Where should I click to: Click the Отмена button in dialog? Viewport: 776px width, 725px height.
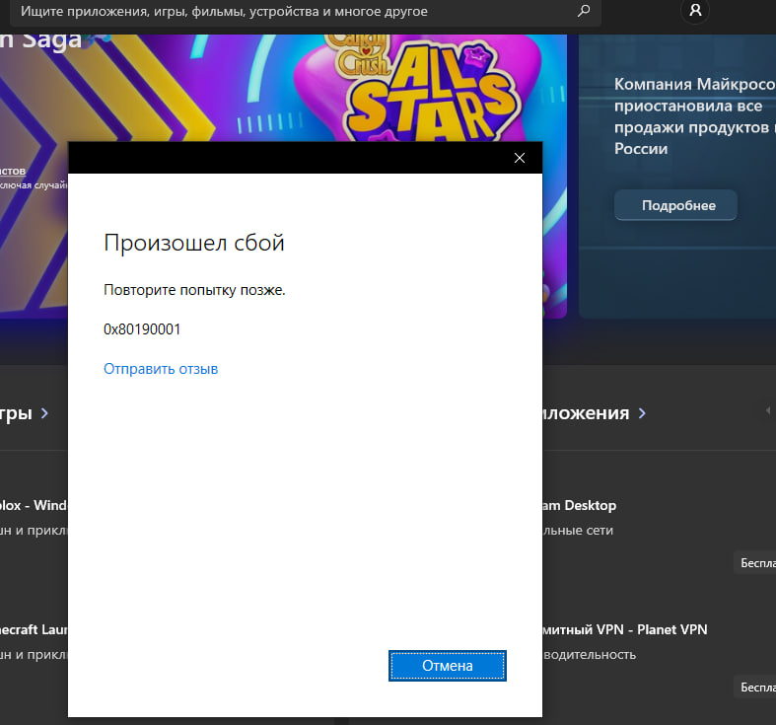click(x=448, y=666)
